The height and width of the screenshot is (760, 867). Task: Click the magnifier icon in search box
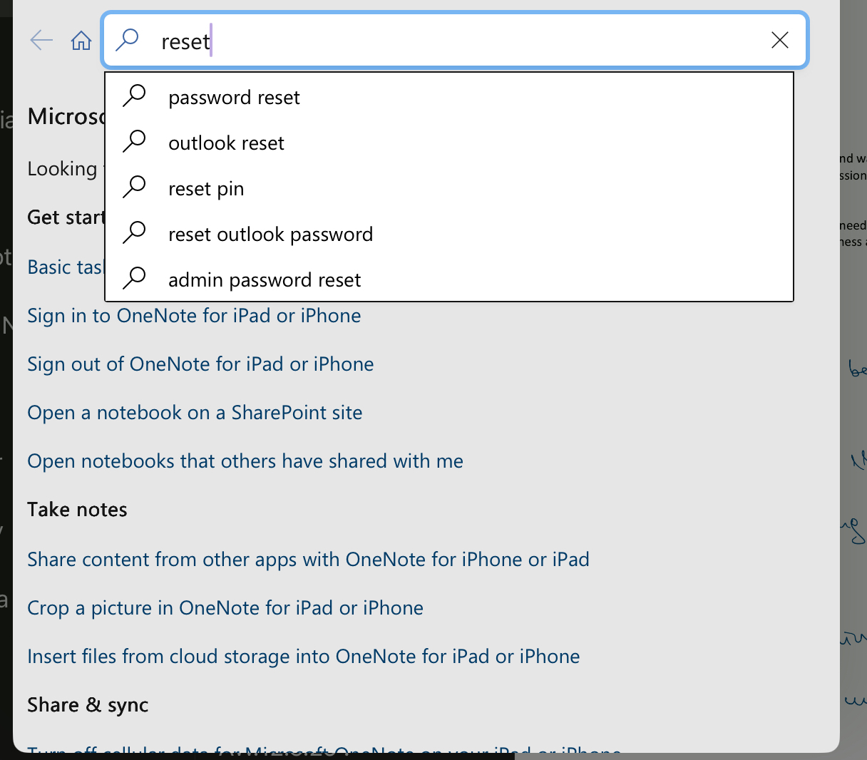pos(127,40)
